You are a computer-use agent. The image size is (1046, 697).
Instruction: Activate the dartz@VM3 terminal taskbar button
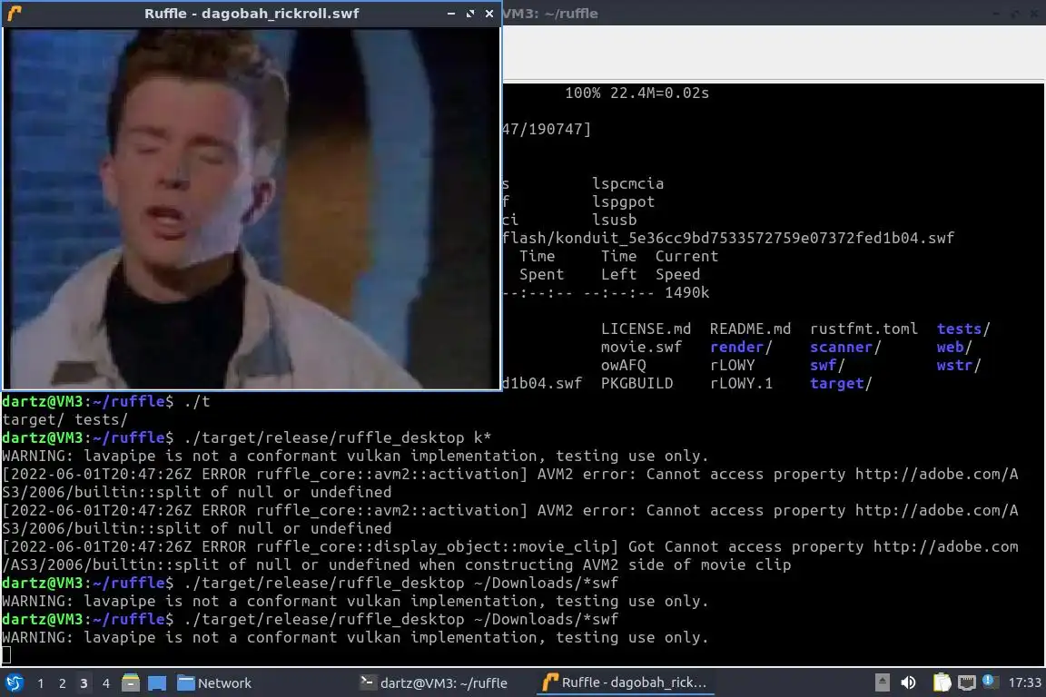[x=434, y=683]
